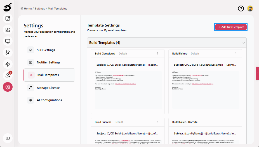Go to AI Configurations

coord(50,100)
